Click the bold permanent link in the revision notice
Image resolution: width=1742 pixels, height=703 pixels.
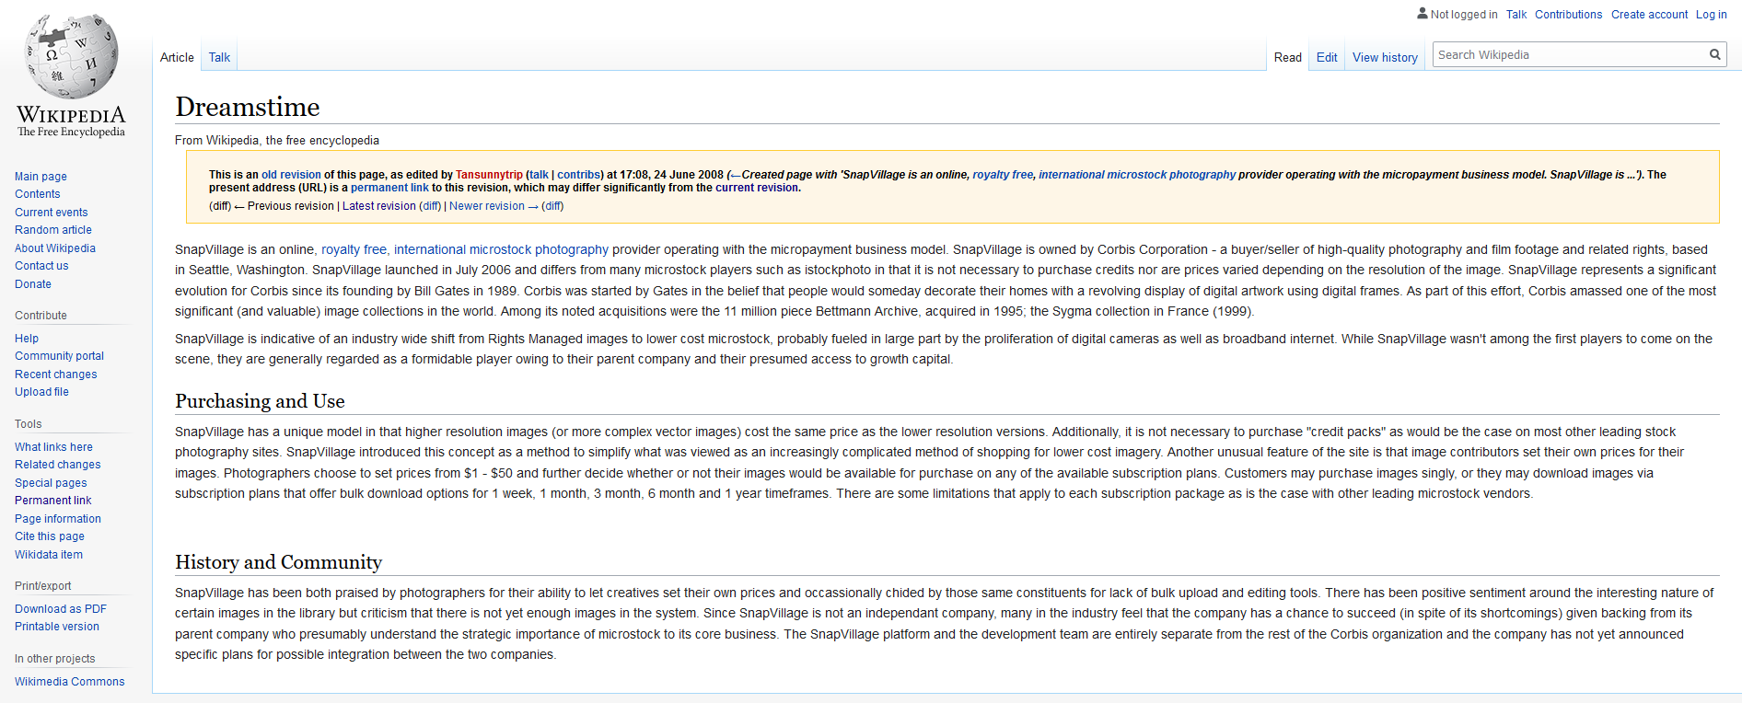[389, 188]
